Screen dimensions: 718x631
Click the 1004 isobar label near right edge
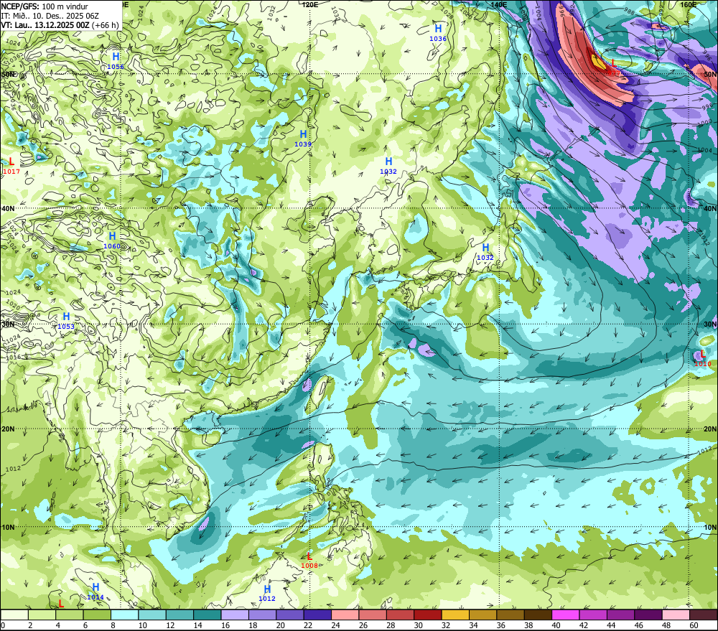pos(705,150)
